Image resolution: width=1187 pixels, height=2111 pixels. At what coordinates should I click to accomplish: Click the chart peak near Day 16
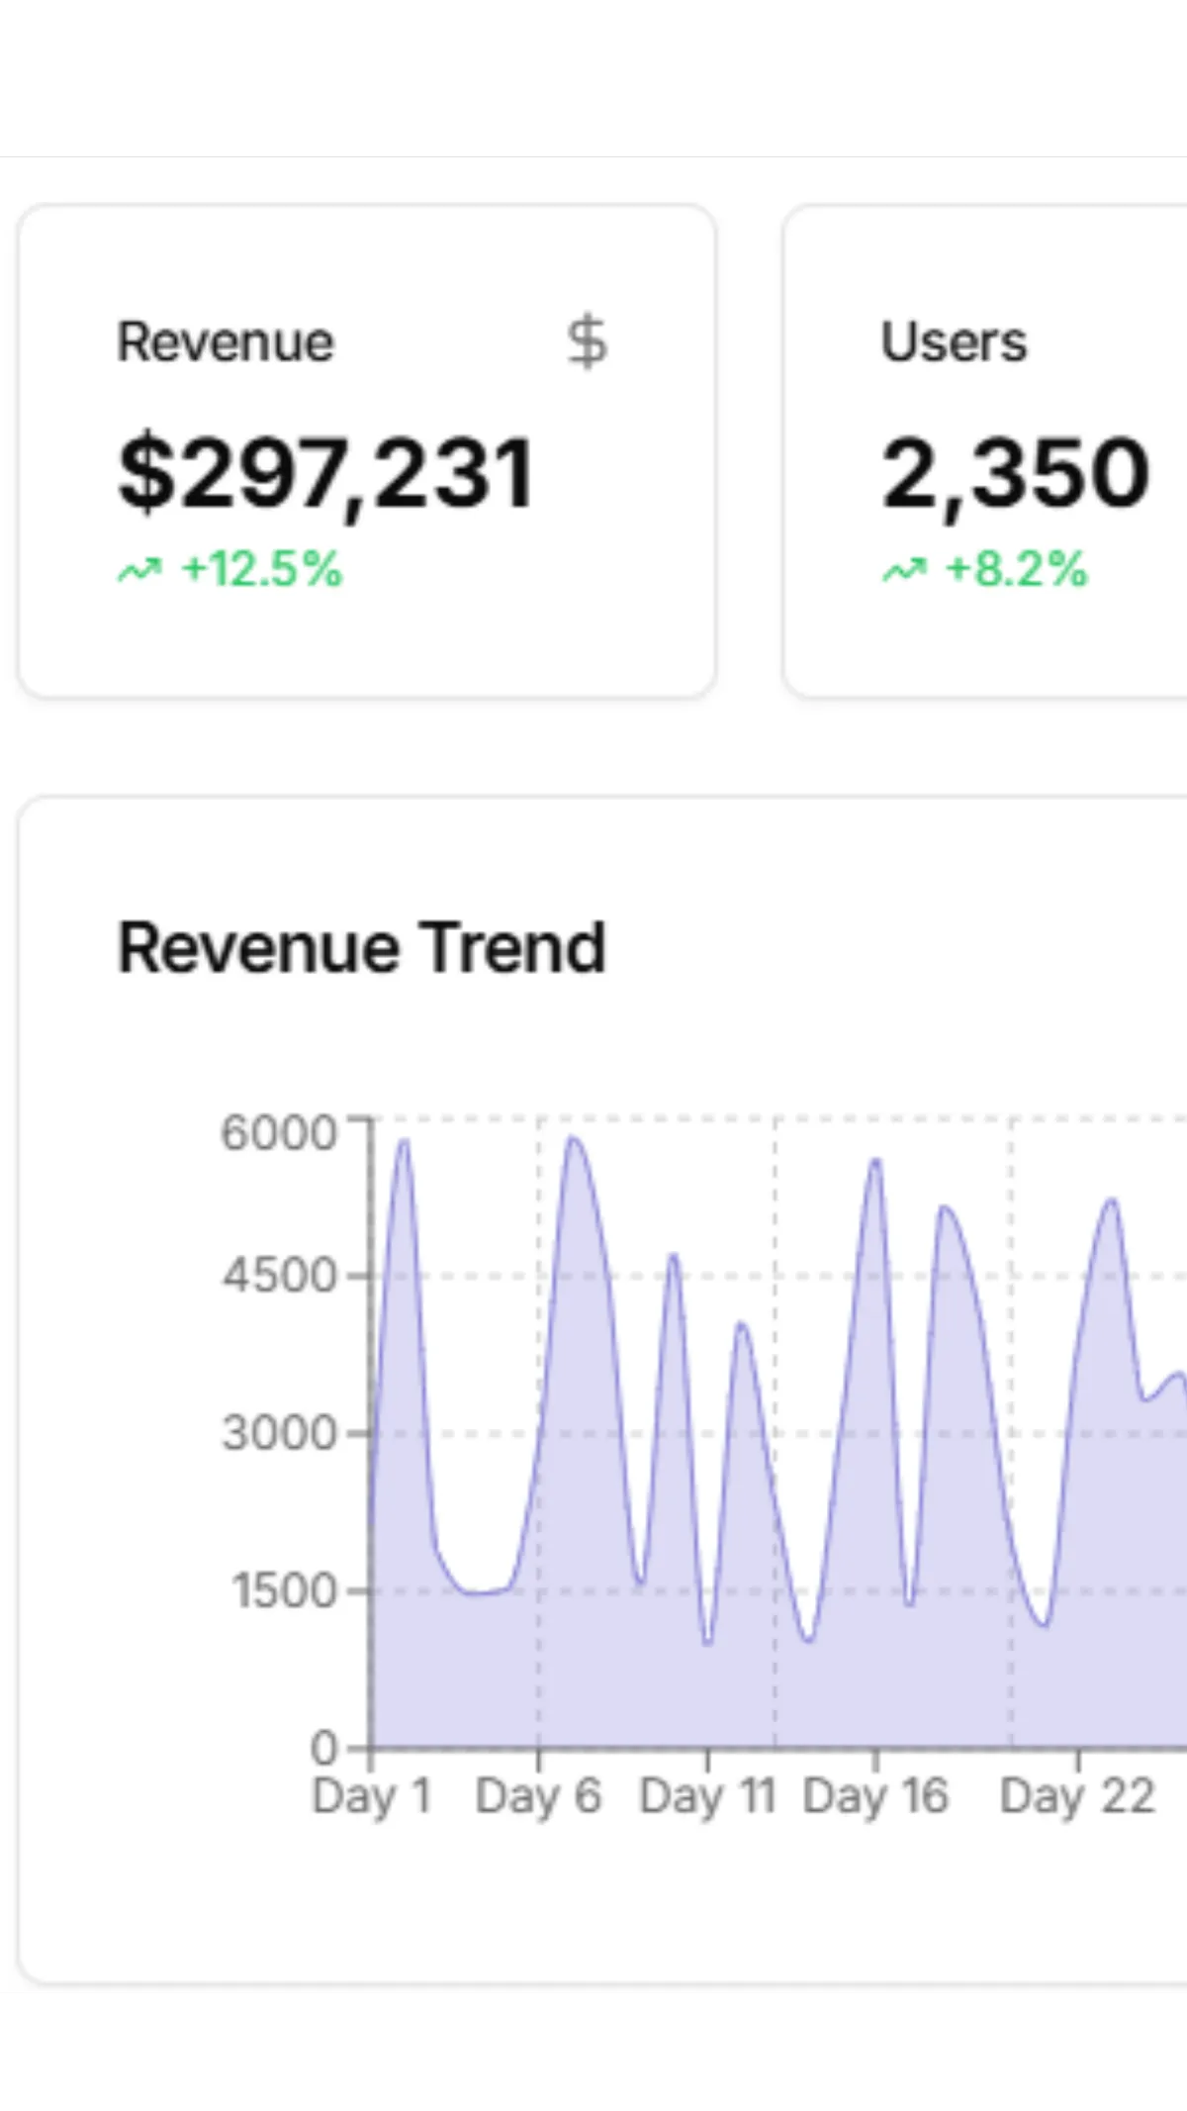tap(876, 1160)
